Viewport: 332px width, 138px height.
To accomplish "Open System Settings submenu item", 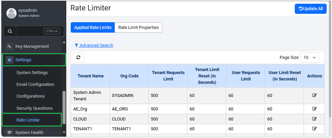I will coord(32,73).
